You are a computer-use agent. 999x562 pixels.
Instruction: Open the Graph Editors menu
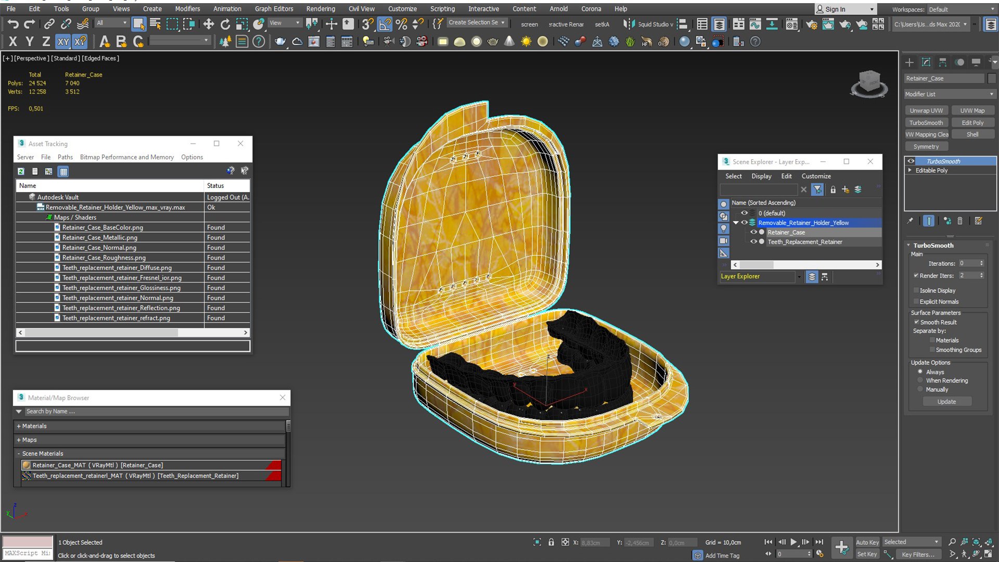coord(274,9)
